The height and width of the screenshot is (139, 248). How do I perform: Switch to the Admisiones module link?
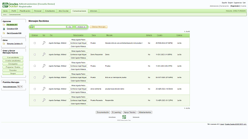[x=214, y=6]
